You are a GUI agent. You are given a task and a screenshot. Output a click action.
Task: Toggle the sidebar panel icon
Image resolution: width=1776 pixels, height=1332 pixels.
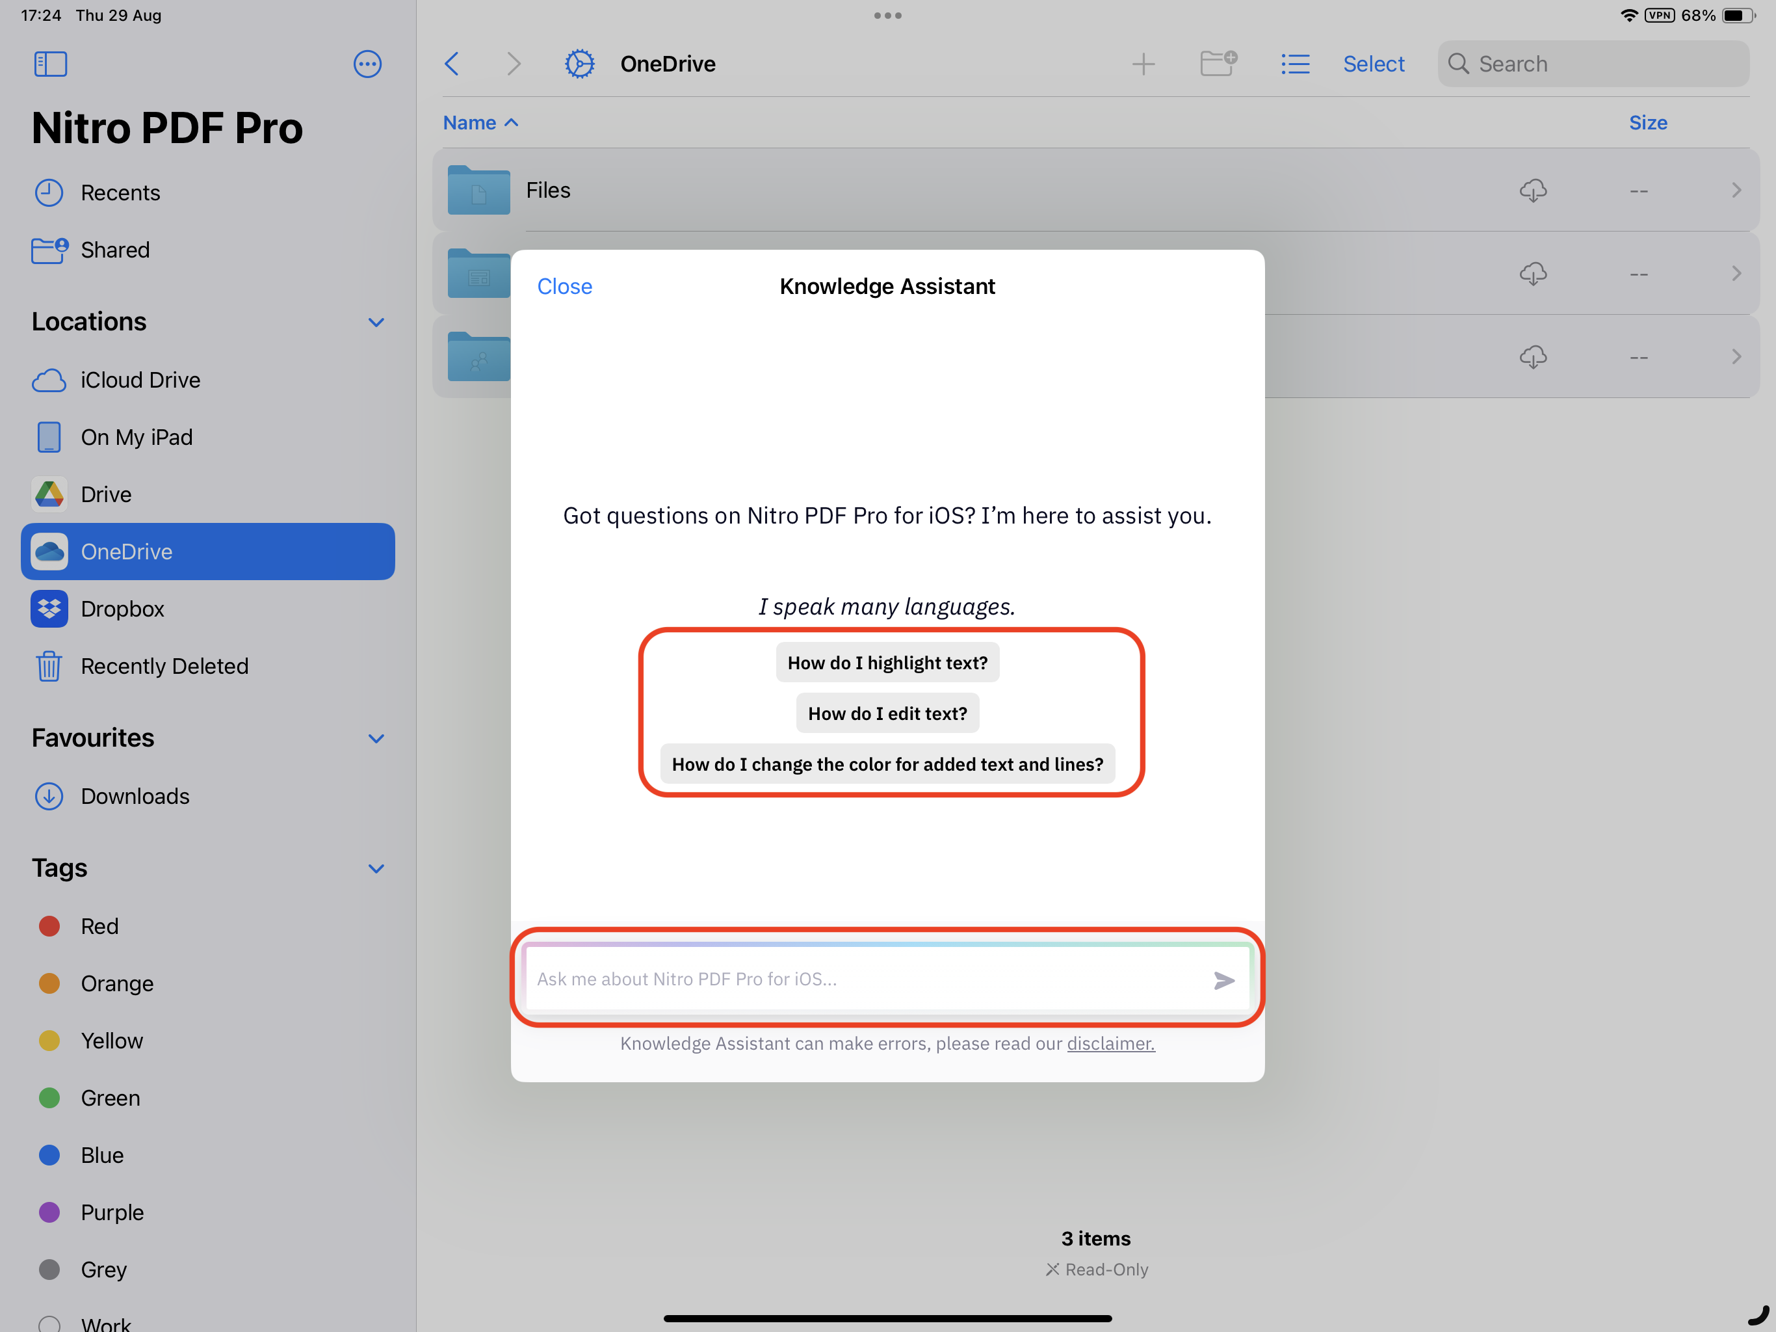point(50,64)
